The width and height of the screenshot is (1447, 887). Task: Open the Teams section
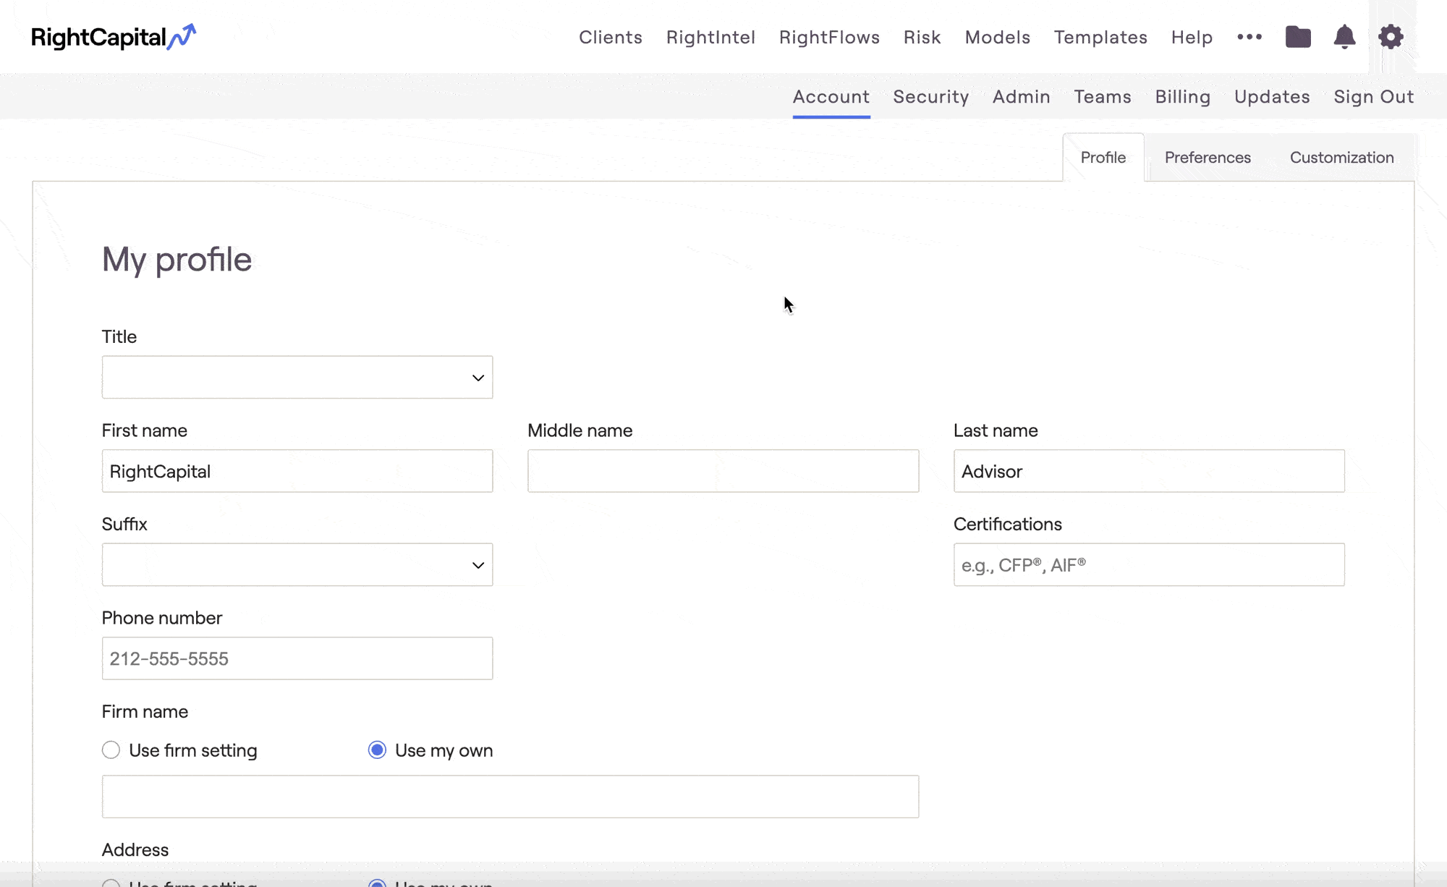[1102, 96]
